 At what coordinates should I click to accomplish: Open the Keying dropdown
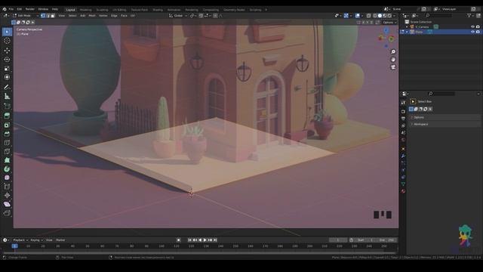click(36, 240)
